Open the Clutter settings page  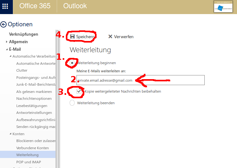point(22,70)
